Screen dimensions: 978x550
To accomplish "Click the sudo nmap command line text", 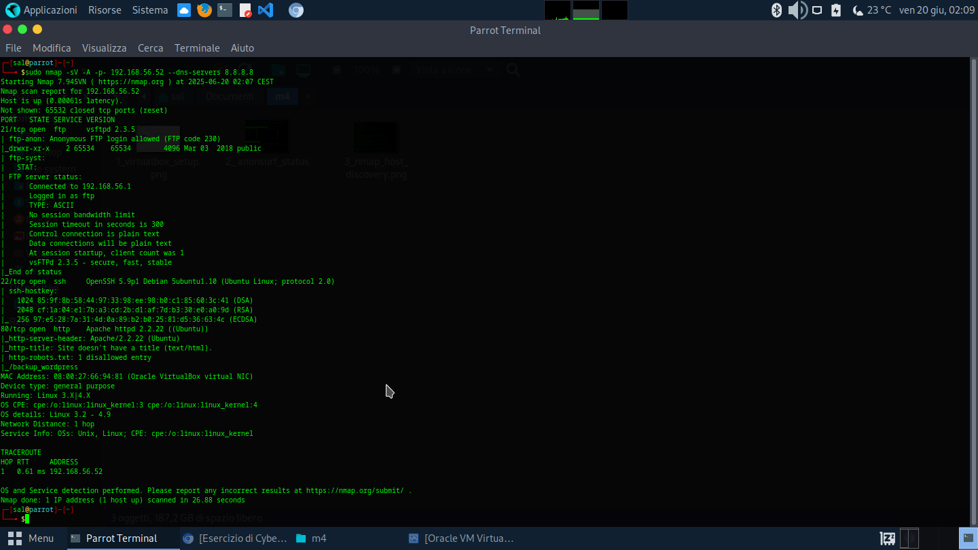I will (139, 72).
